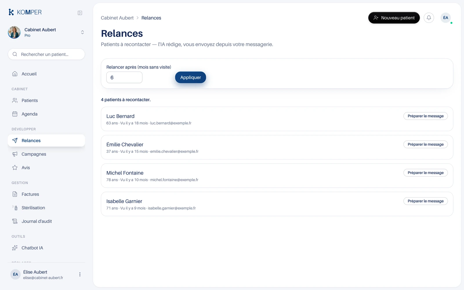Open the Accueil menu item
The image size is (464, 290).
pyautogui.click(x=46, y=74)
